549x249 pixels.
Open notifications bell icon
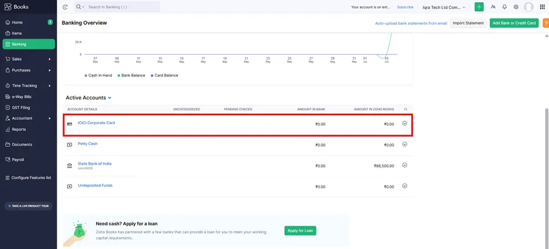coord(505,7)
